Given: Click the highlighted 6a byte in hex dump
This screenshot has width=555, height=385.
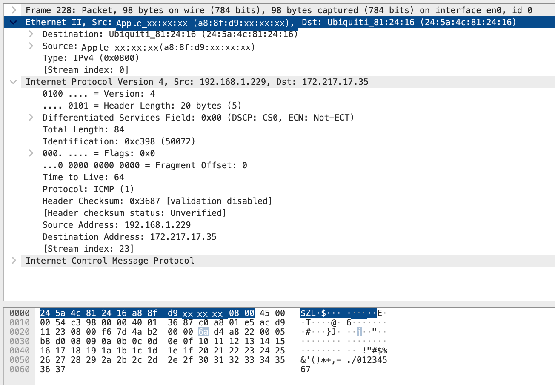Looking at the screenshot, I should (203, 332).
